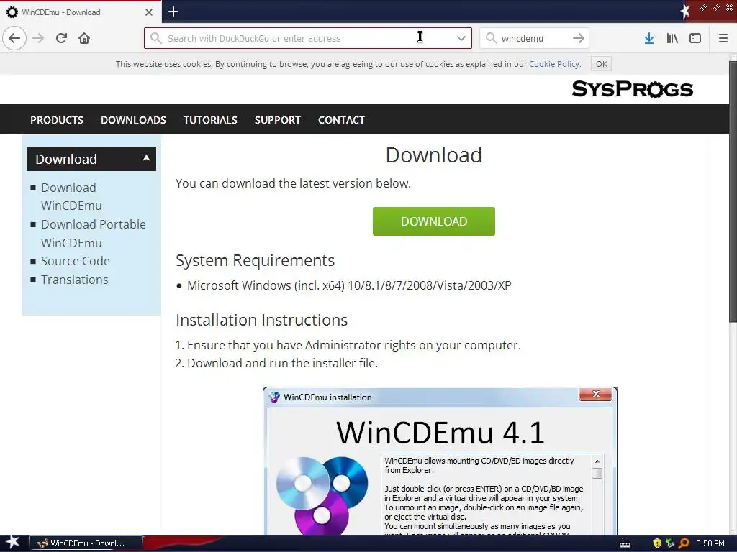Open the PRODUCTS menu

point(57,120)
